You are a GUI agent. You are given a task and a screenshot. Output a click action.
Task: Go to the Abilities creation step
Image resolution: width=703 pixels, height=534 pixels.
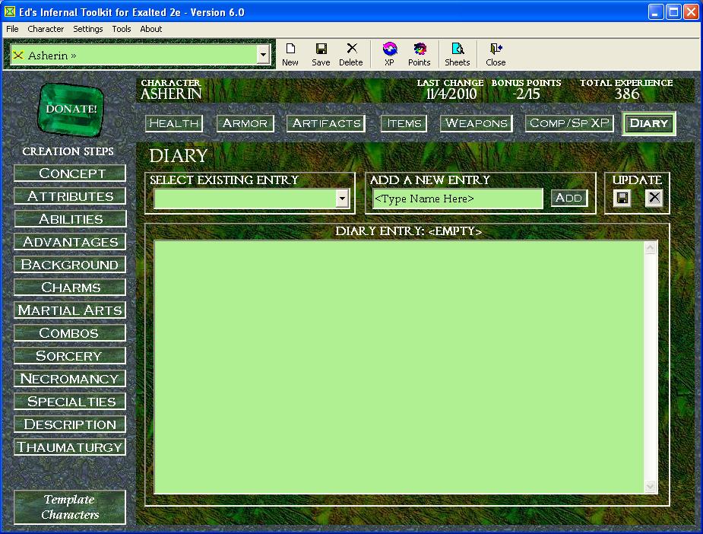(x=70, y=219)
